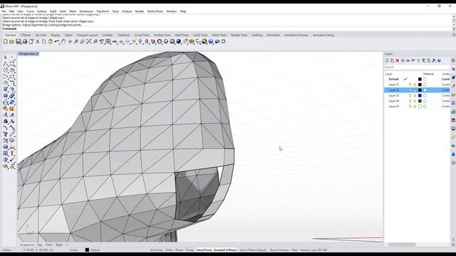Screen dimensions: 456x256
Task: Select the Zoom Extents icon
Action: pyautogui.click(x=88, y=42)
